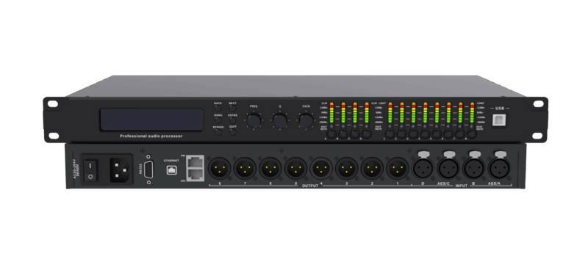Push the ENTER button
Viewport: 588px width, 267px height.
pyautogui.click(x=233, y=121)
